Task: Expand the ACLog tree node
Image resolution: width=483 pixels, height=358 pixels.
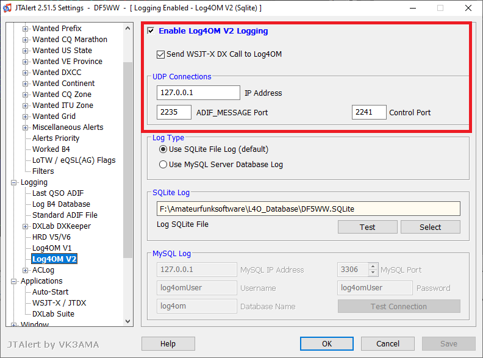Action: pos(25,271)
